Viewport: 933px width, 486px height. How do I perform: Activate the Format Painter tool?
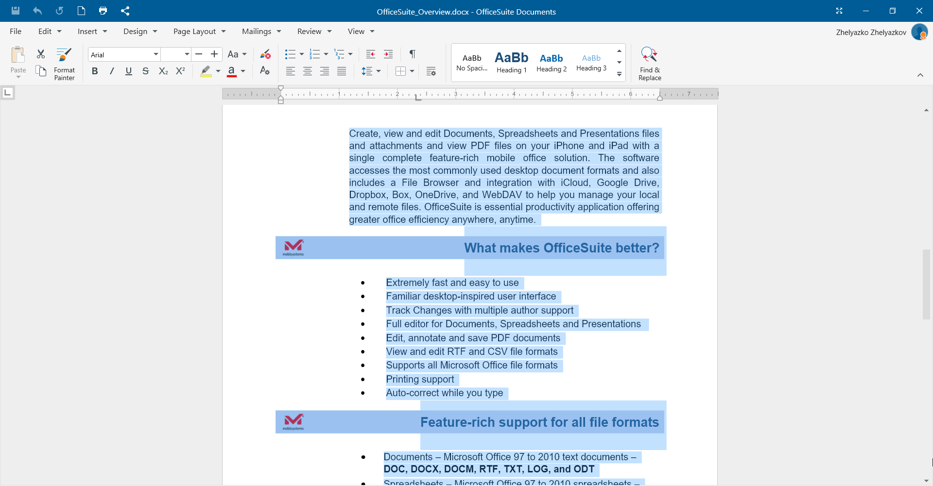pyautogui.click(x=64, y=63)
